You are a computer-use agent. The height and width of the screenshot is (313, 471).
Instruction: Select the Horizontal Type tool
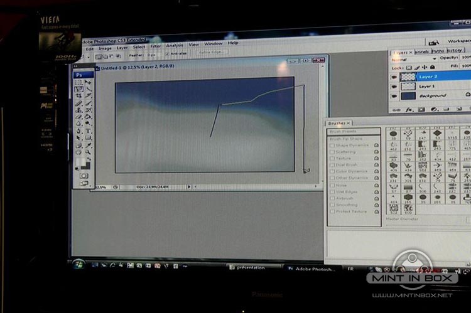[89, 131]
